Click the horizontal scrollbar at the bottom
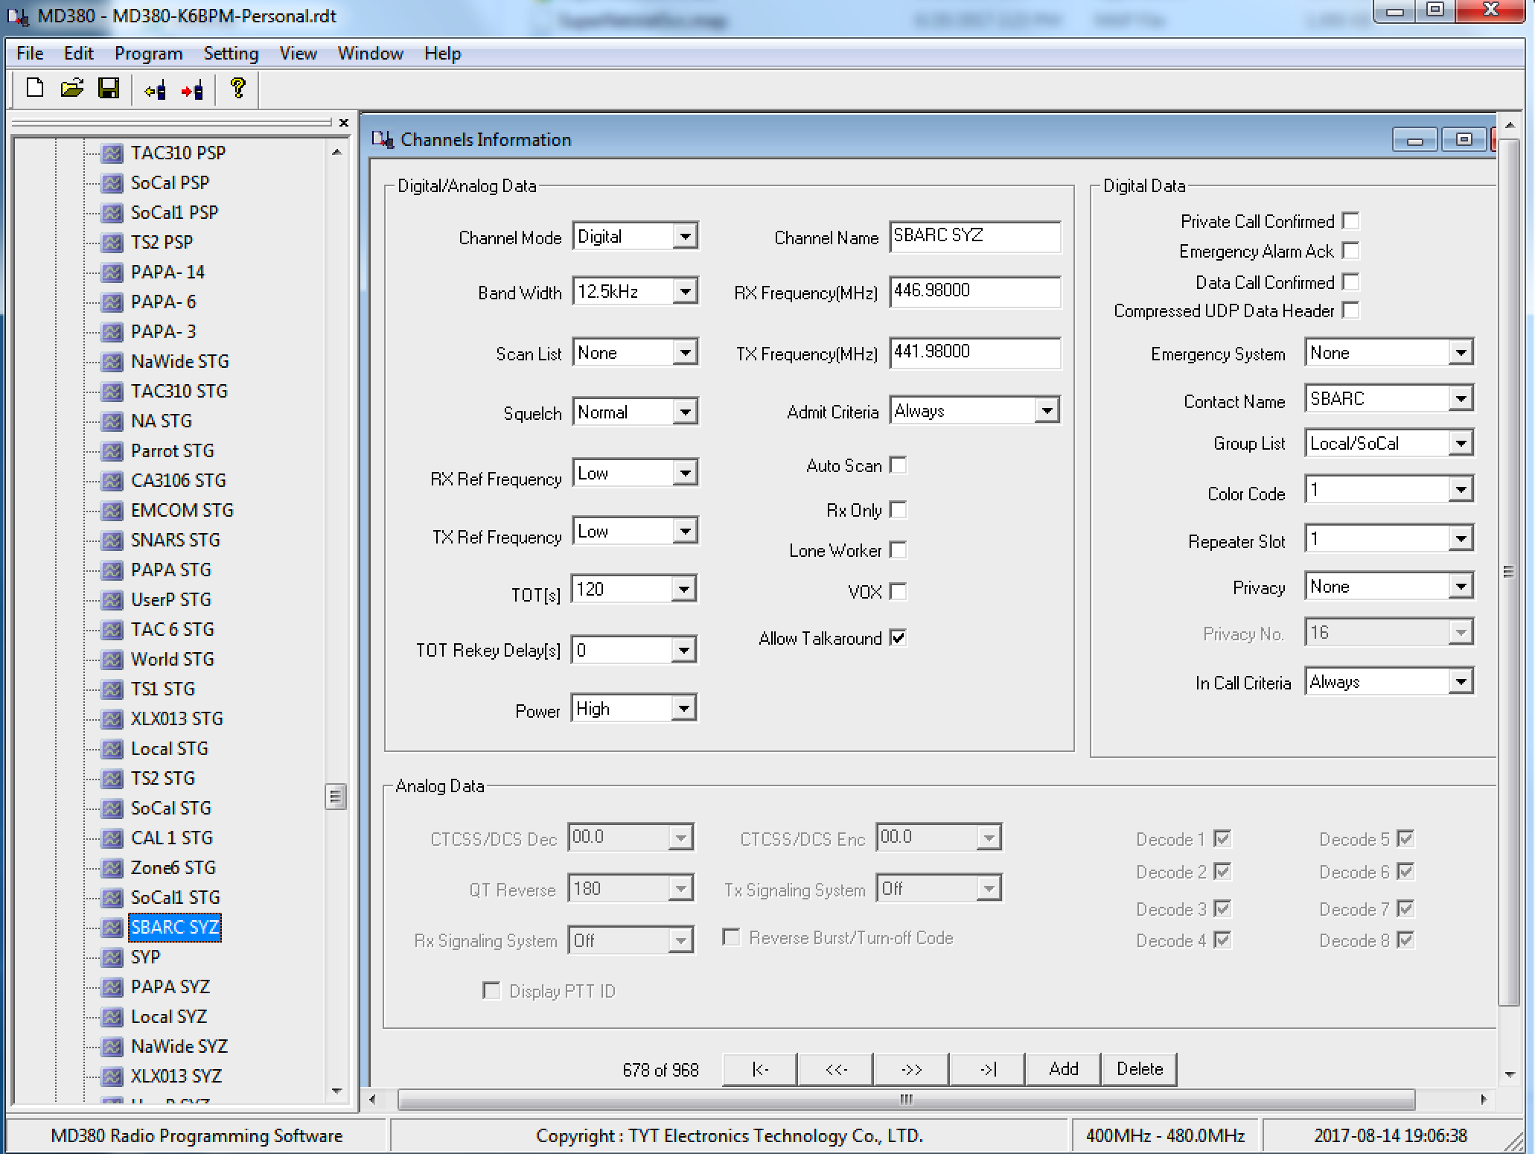The width and height of the screenshot is (1535, 1154). tap(905, 1100)
